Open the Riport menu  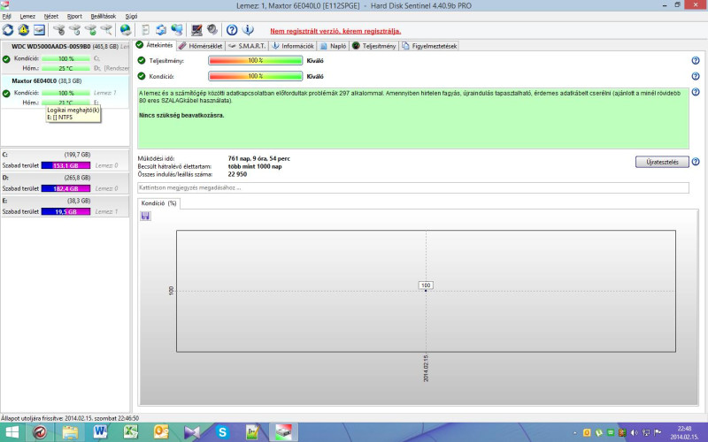coord(74,16)
